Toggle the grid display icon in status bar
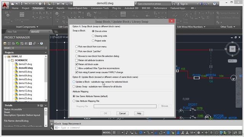The height and width of the screenshot is (137, 244). (114, 132)
